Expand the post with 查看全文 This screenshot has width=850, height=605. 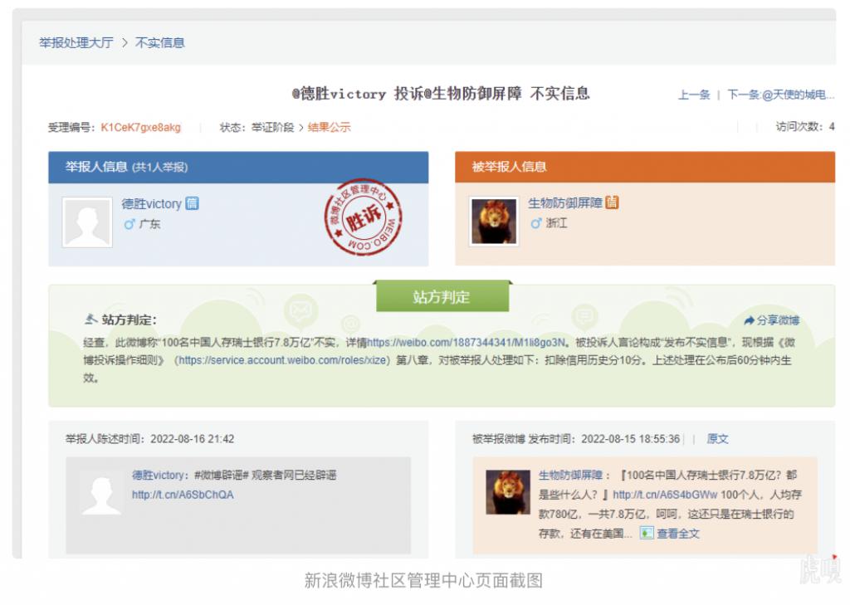coord(671,534)
